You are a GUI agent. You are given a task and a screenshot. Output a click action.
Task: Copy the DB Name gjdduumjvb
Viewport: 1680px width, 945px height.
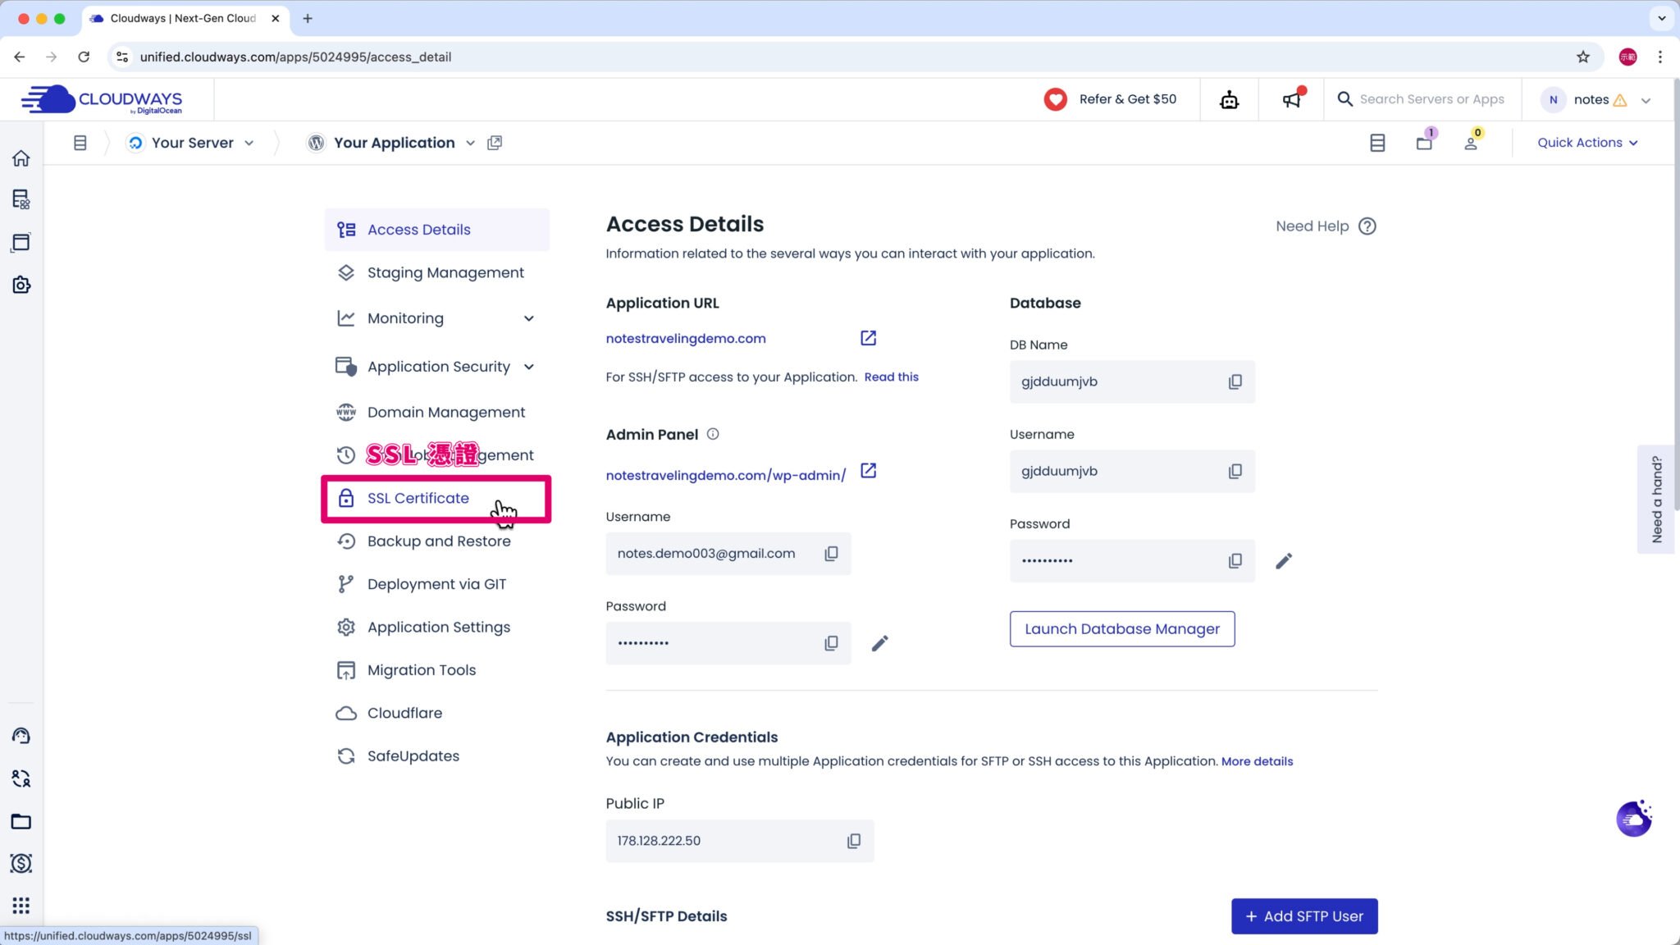(1235, 381)
